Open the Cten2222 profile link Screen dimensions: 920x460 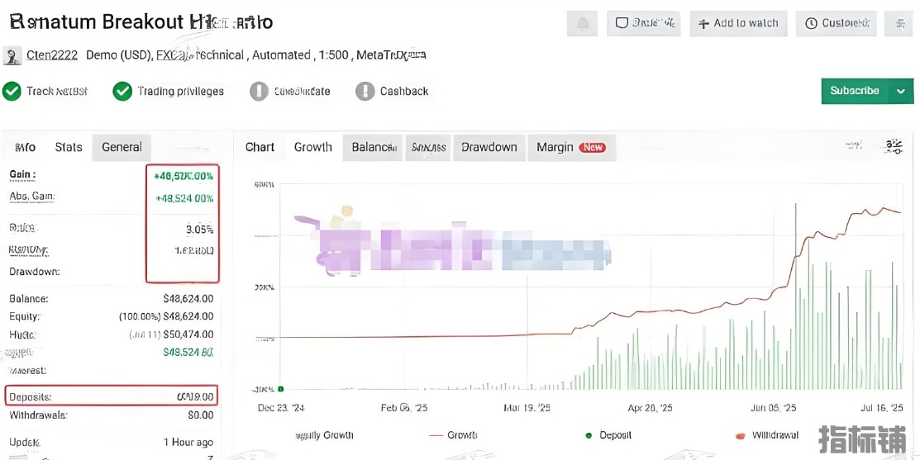[x=52, y=55]
